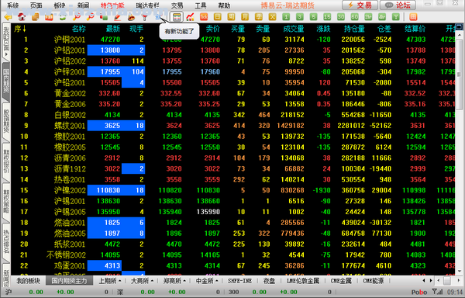Expand the 上期所 exchange dropdown
Image resolution: width=465 pixels, height=298 pixels.
110,280
